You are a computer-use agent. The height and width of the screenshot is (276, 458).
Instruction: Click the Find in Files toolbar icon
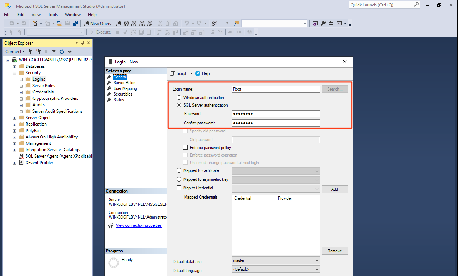click(x=236, y=23)
